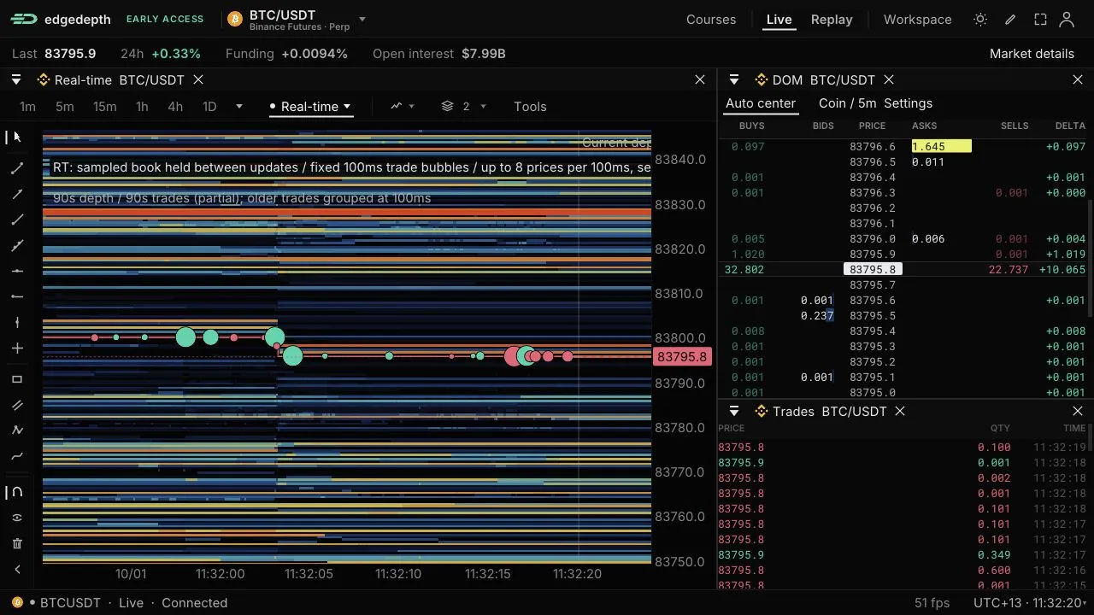The width and height of the screenshot is (1094, 615).
Task: Open the Real-time mode dropdown
Action: pos(311,107)
